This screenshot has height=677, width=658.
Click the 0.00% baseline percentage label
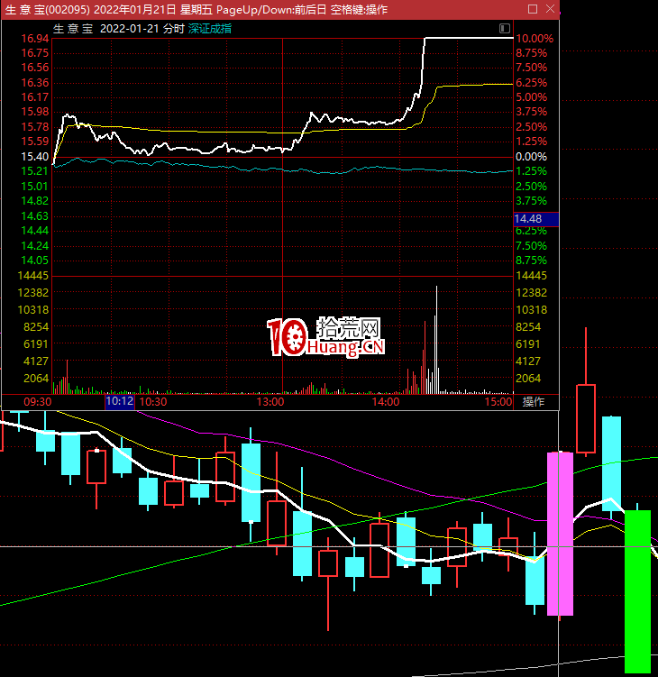[532, 157]
